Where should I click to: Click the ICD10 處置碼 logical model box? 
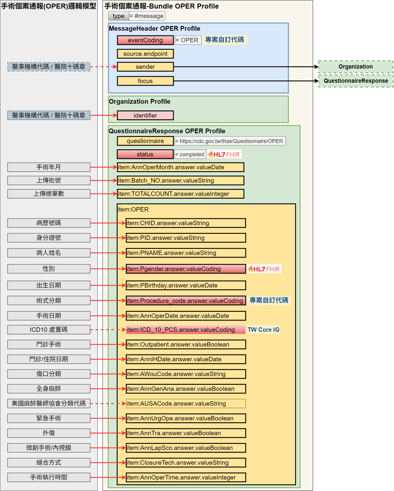click(x=49, y=330)
